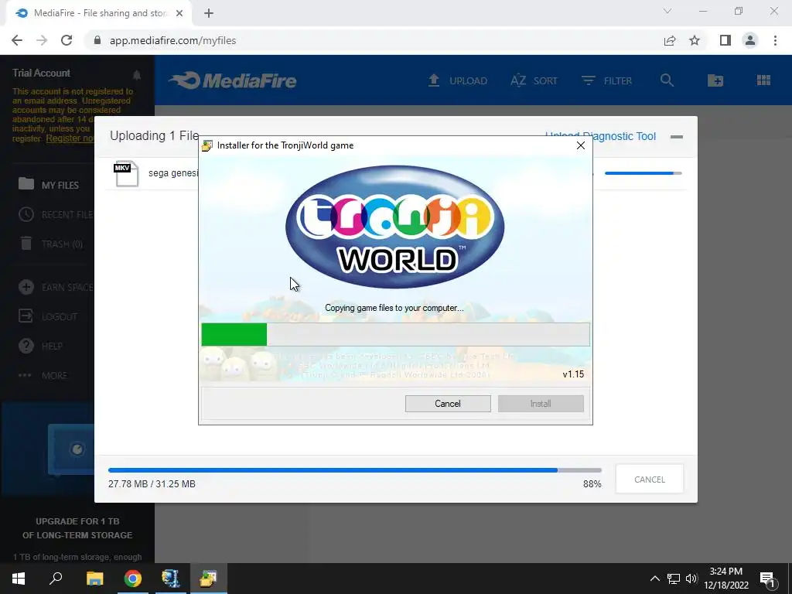Image resolution: width=792 pixels, height=594 pixels.
Task: Click the installer title bar icon
Action: (x=207, y=145)
